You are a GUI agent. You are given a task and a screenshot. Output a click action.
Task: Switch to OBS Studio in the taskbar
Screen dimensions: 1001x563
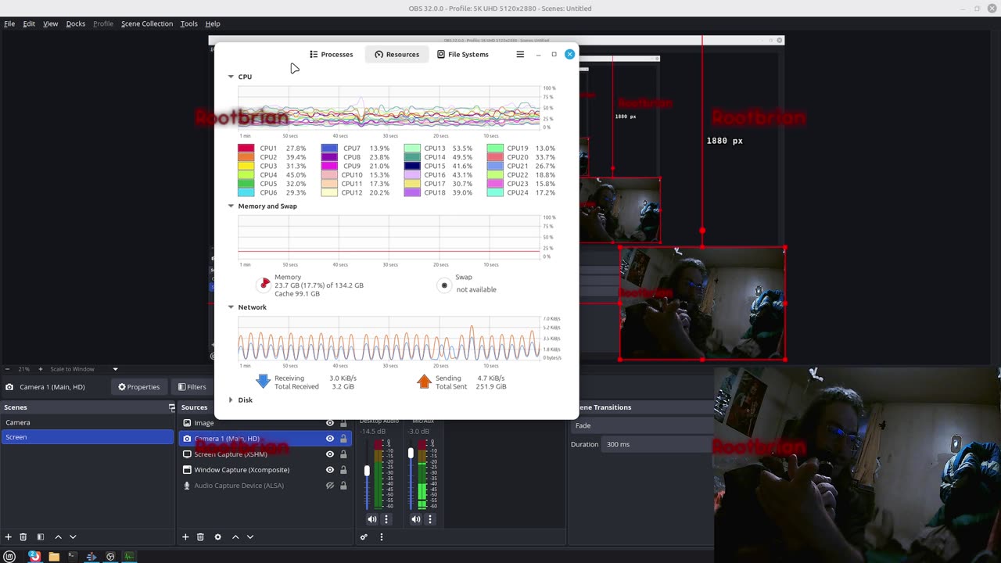click(x=110, y=557)
